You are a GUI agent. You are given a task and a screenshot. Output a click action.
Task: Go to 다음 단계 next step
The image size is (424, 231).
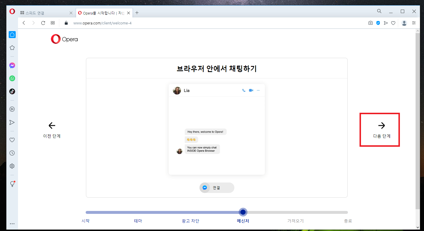pyautogui.click(x=382, y=130)
